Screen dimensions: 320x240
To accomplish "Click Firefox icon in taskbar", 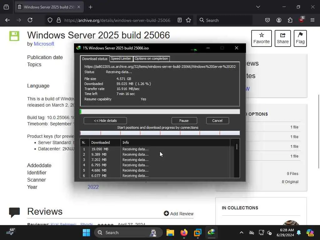I will 184,232.
